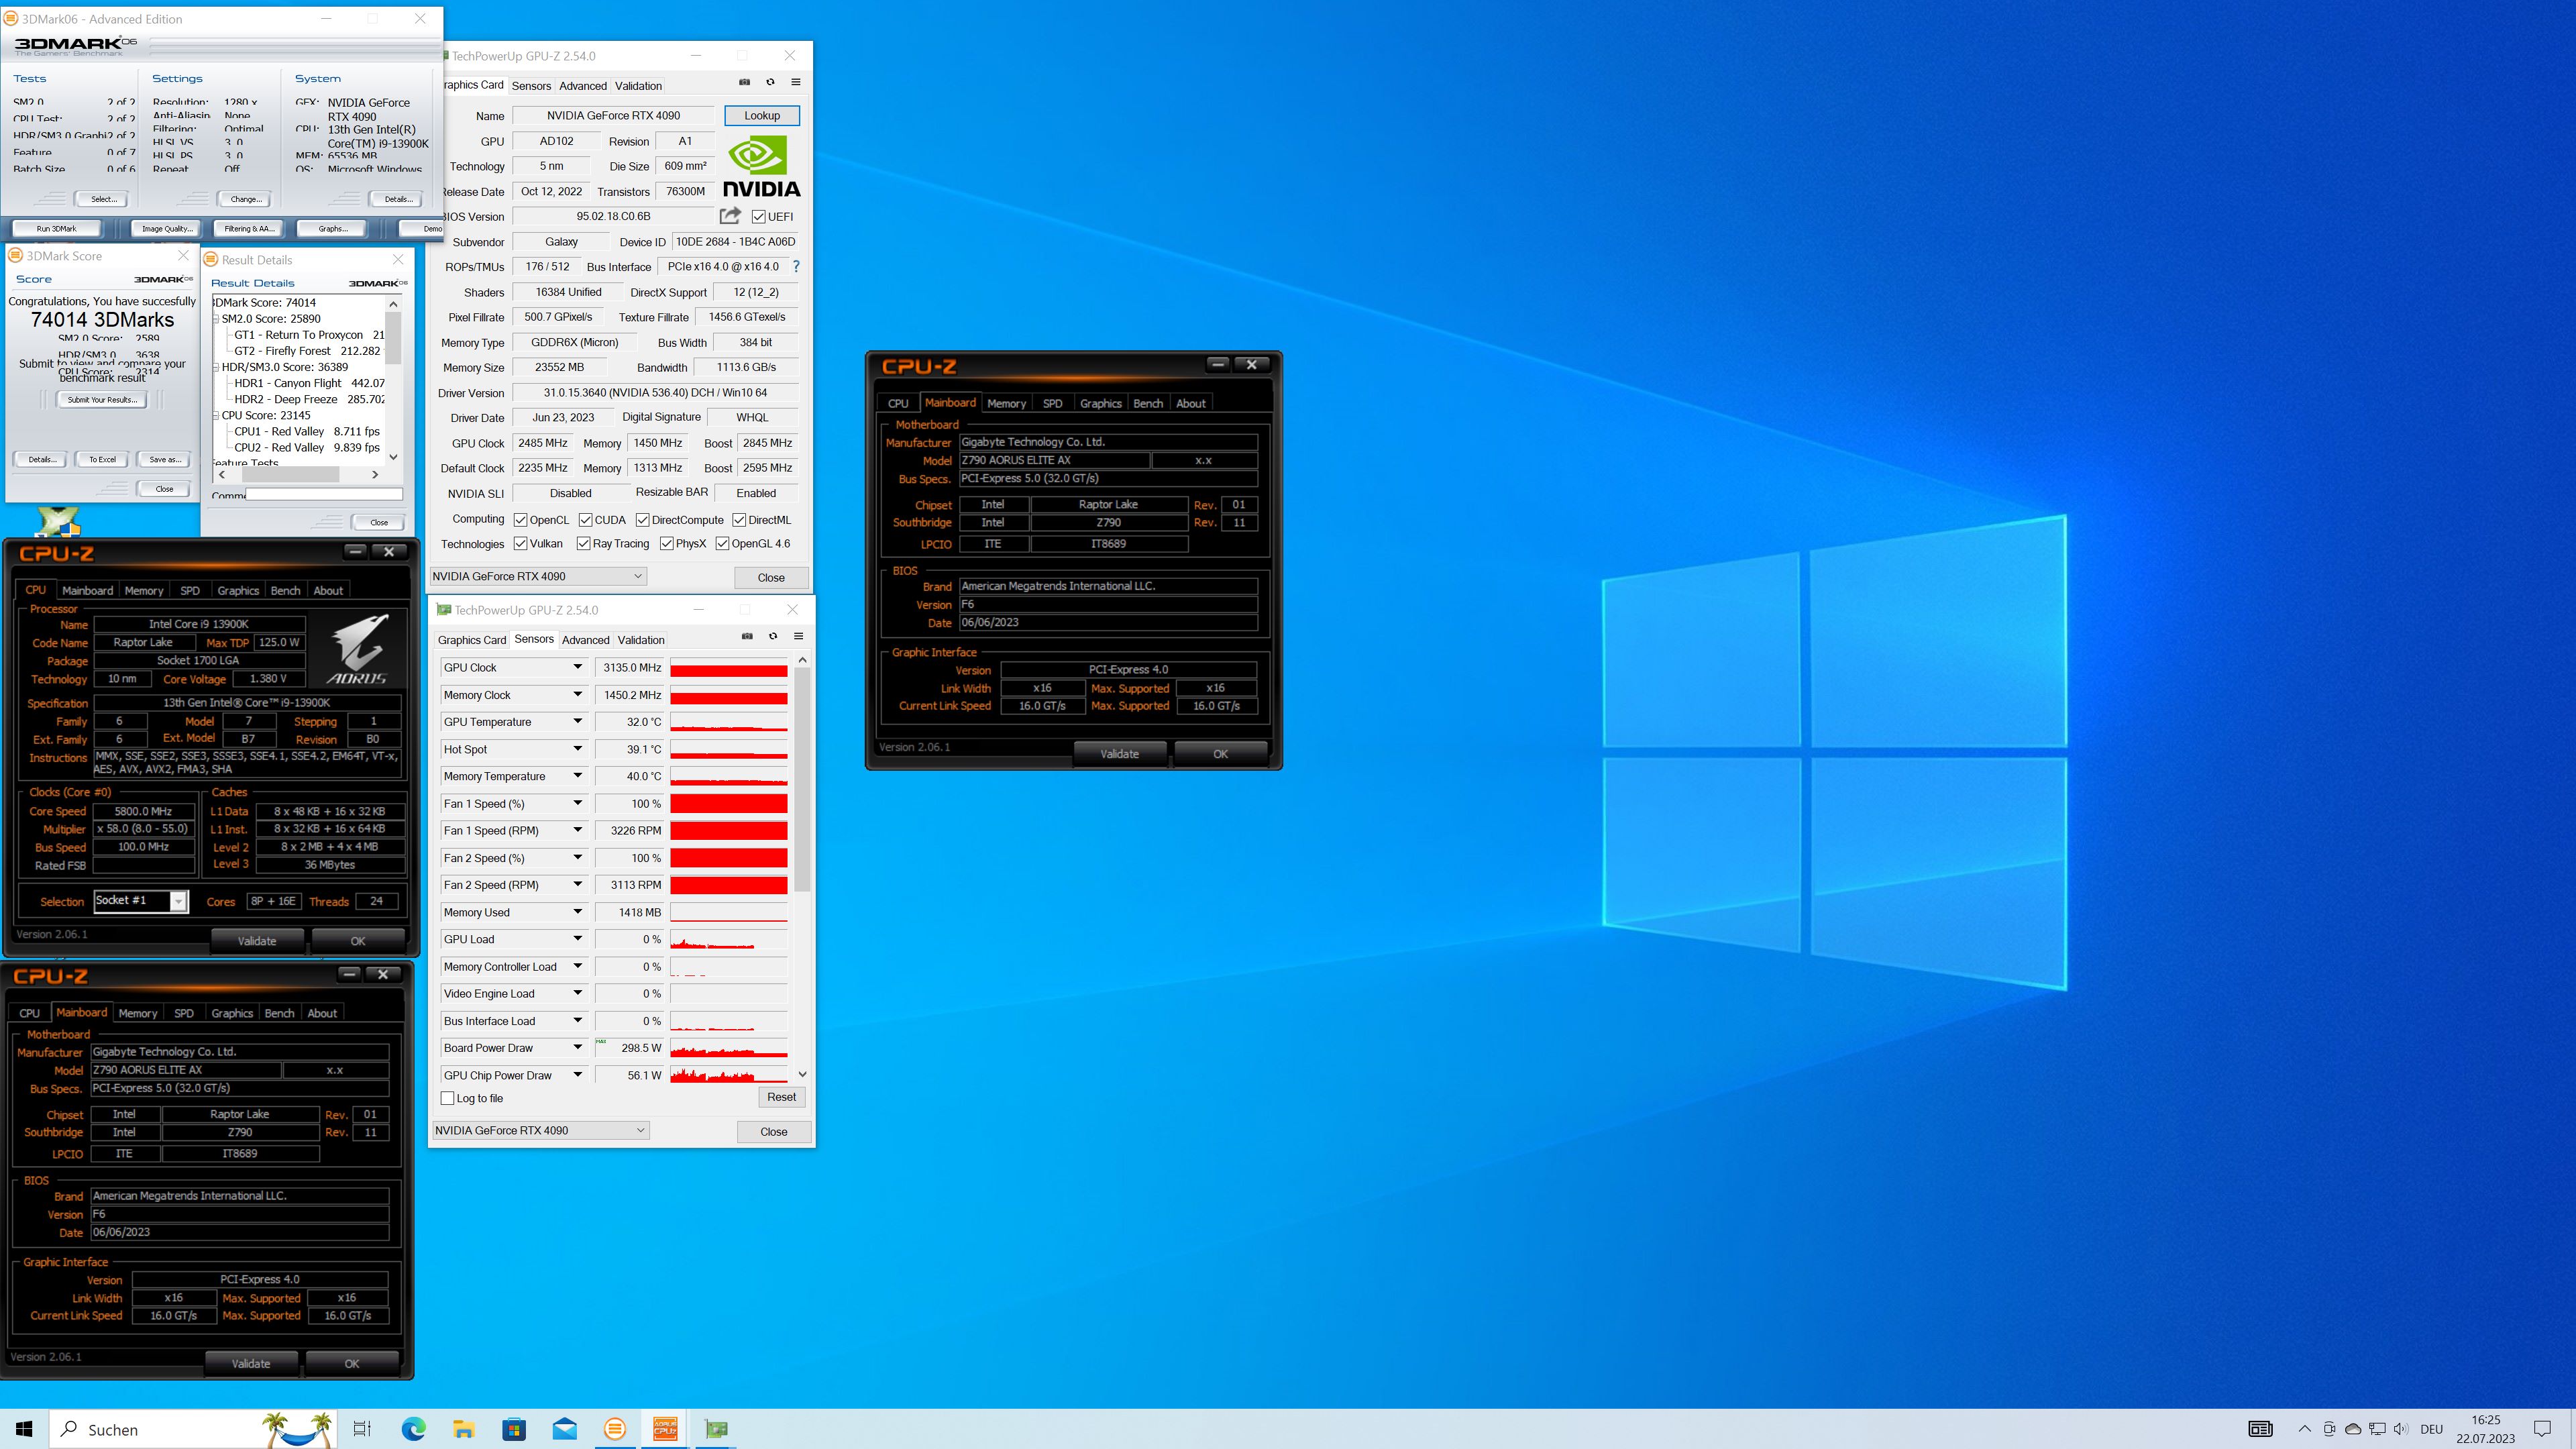Toggle UEFI checkbox in GPU-Z
Screen dimensions: 2576x1449
pos(759,217)
